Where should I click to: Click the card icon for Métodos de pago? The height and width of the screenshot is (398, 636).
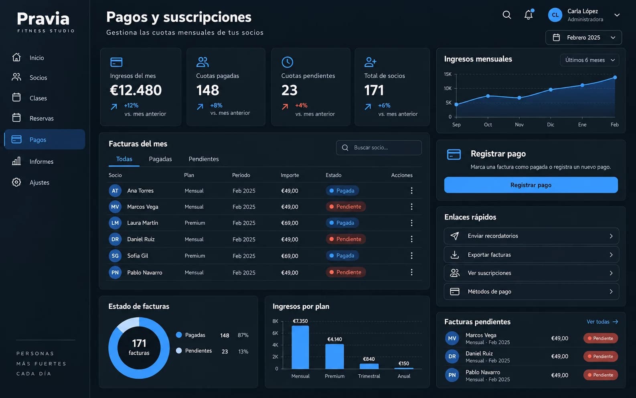pyautogui.click(x=455, y=292)
